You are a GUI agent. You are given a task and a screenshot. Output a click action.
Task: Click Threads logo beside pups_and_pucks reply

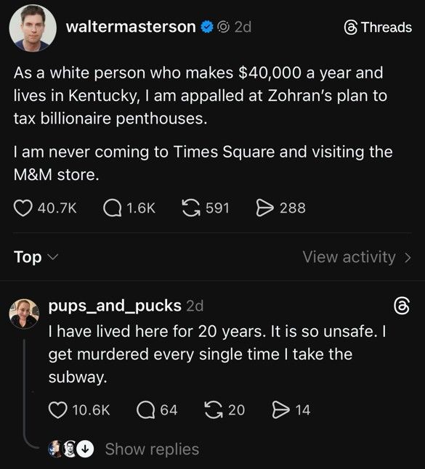pyautogui.click(x=401, y=306)
